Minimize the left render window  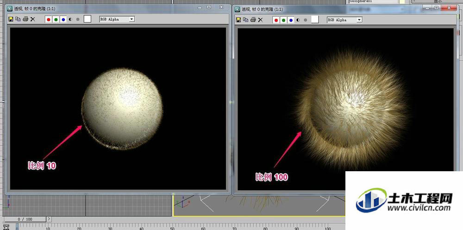click(200, 7)
